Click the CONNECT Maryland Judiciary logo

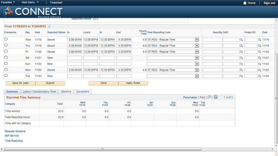coord(32,12)
